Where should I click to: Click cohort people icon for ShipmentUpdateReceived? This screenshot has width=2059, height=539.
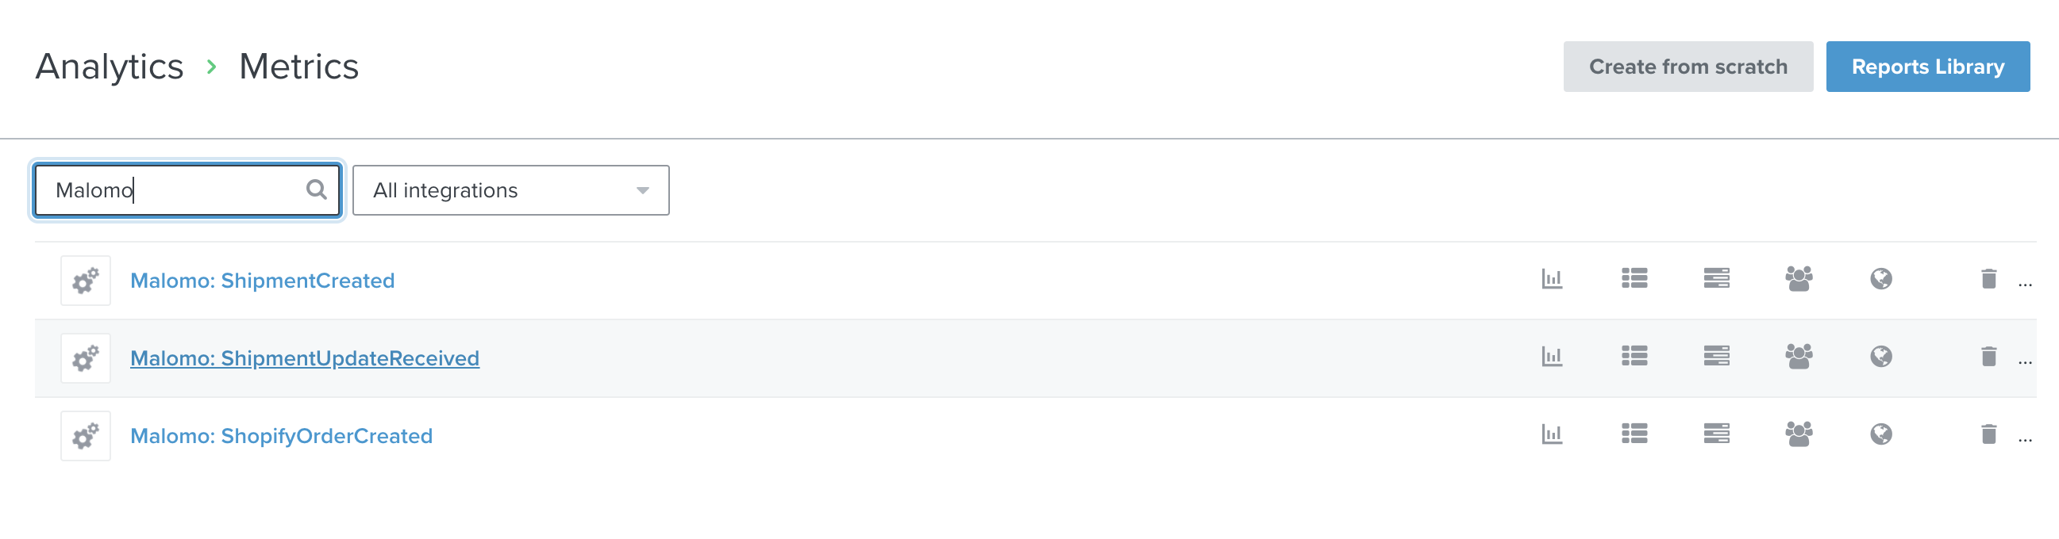click(x=1799, y=356)
